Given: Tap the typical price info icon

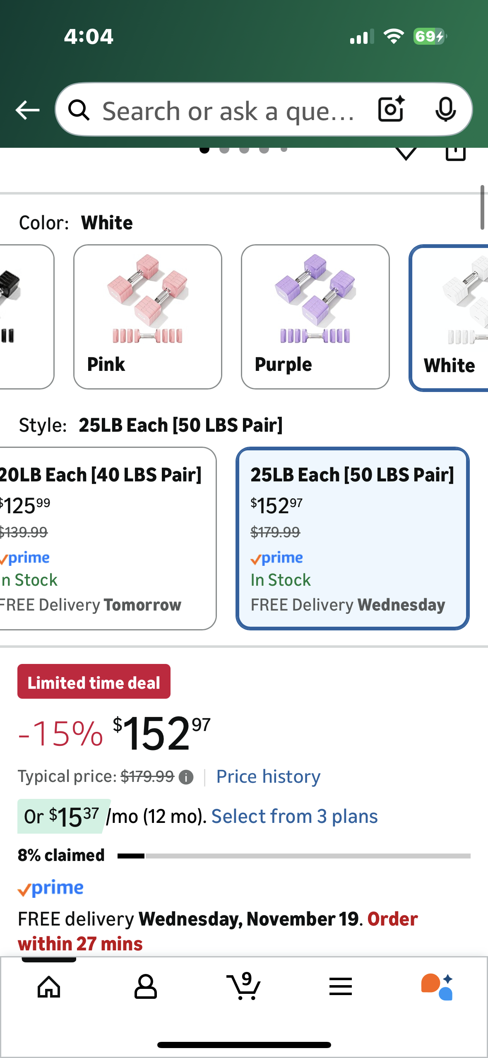Looking at the screenshot, I should click(186, 777).
